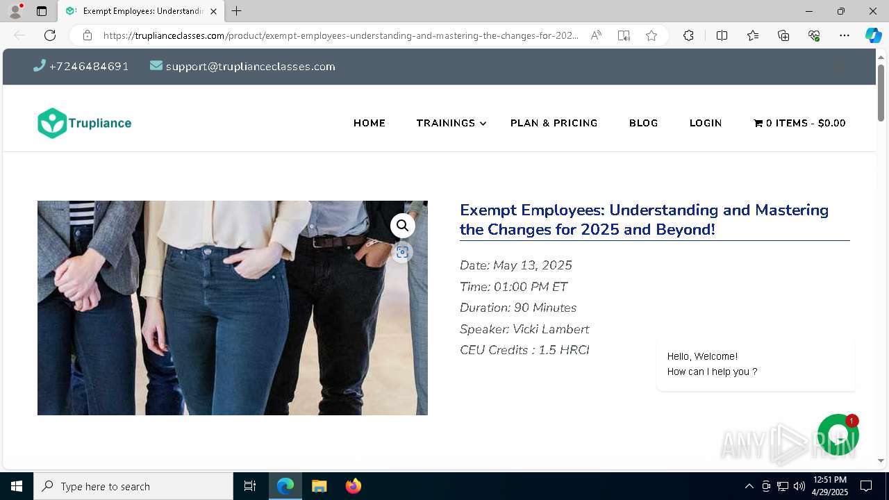Visit the BLOG page
889x500 pixels.
644,123
